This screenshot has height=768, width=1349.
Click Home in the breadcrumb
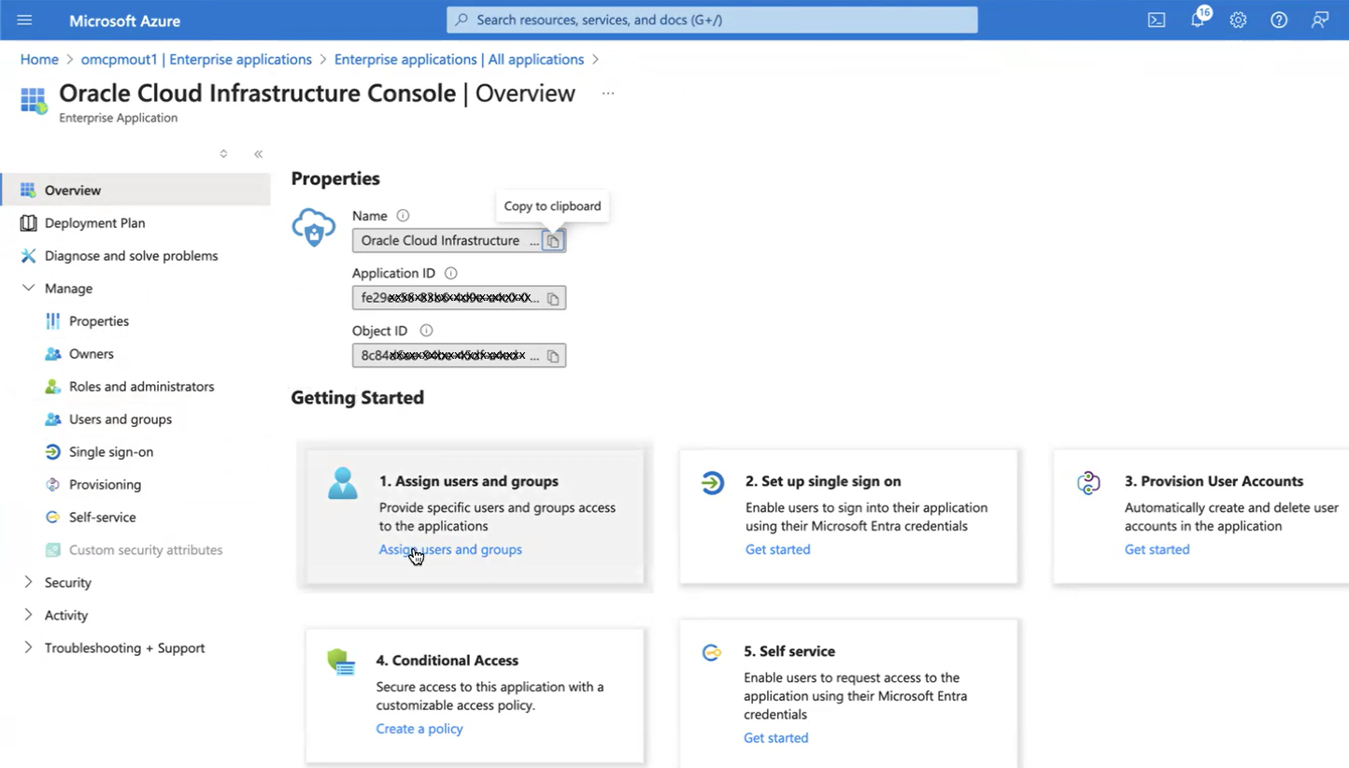39,59
